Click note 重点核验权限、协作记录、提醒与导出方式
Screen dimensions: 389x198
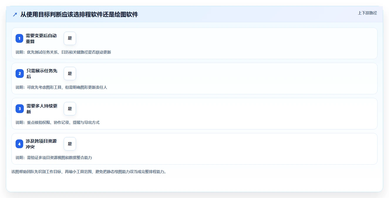coord(63,122)
